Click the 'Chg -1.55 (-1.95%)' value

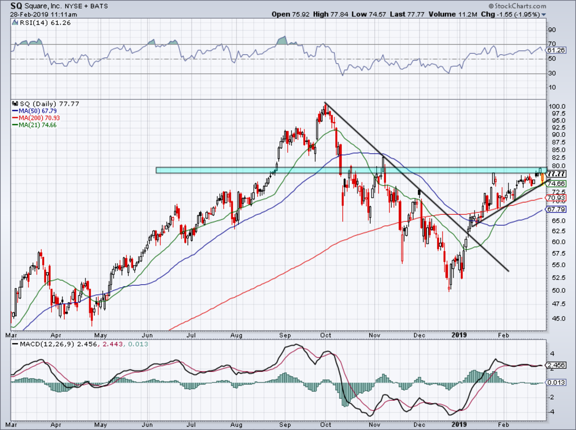511,14
